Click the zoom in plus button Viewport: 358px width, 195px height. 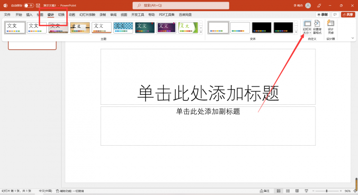pos(341,191)
